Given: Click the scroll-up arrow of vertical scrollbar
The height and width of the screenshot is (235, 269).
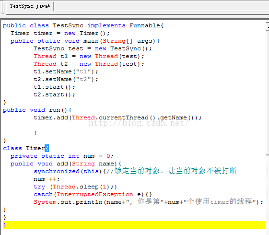Looking at the screenshot, I should 268,27.
